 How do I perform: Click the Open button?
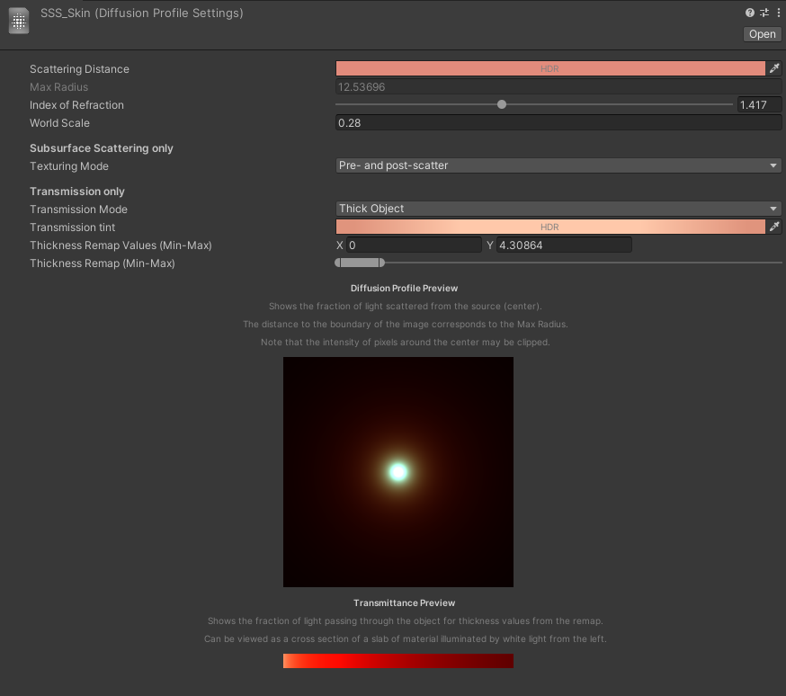(761, 33)
